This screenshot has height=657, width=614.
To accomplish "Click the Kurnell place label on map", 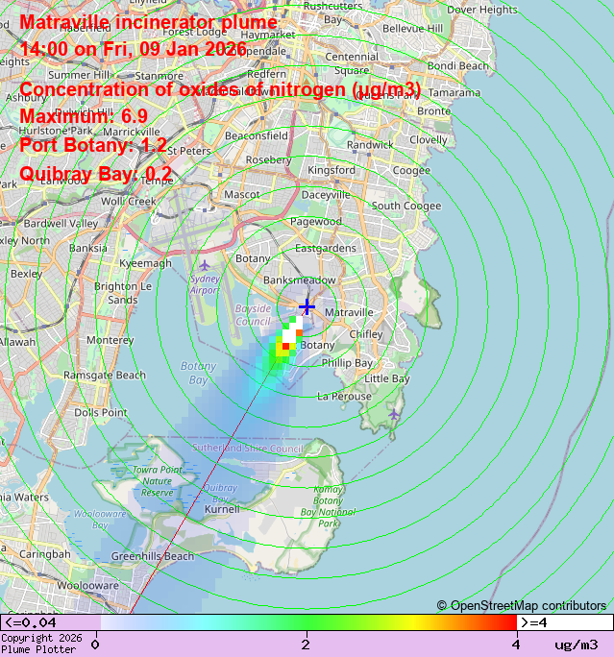I will [222, 509].
